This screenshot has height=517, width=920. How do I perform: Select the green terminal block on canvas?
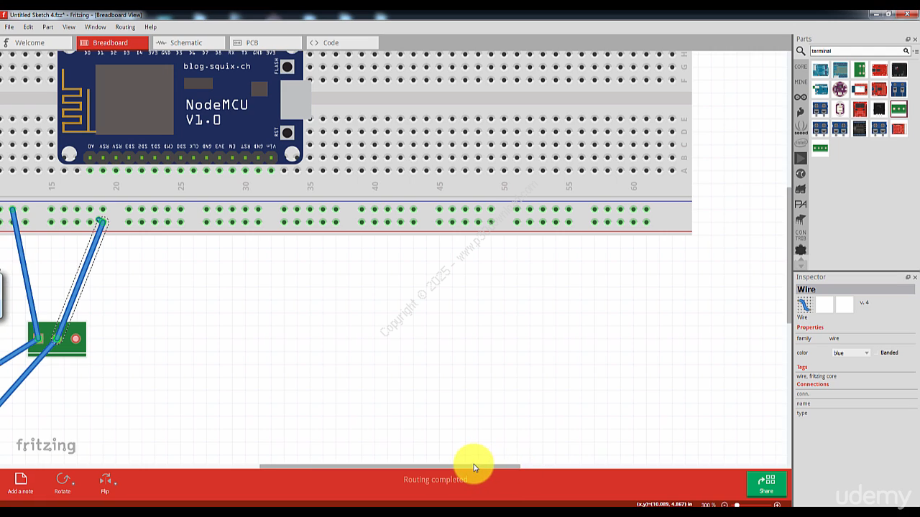[57, 339]
